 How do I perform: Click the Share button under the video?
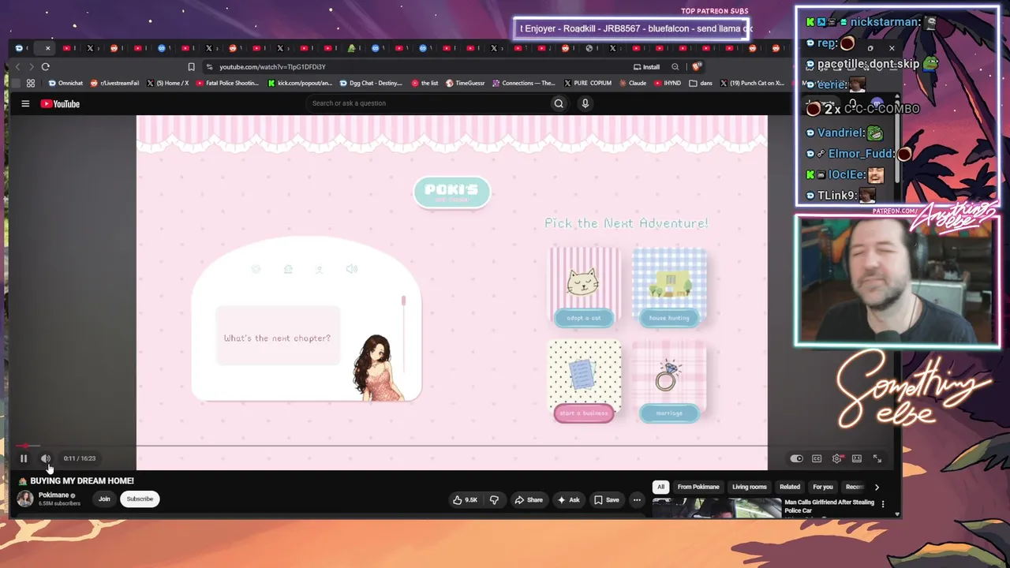click(x=529, y=499)
